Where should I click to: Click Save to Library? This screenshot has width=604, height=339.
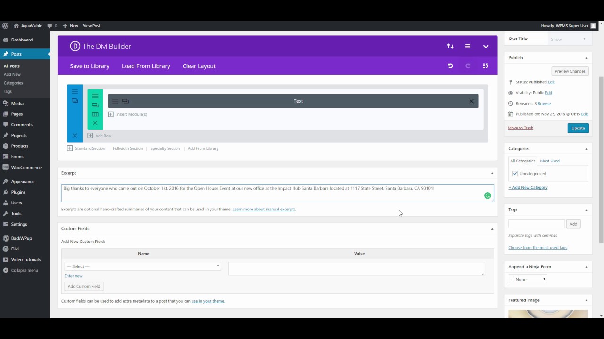coord(90,66)
